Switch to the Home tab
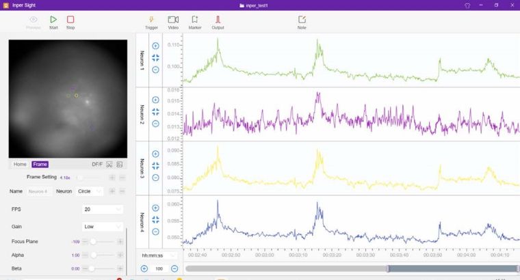 point(20,164)
